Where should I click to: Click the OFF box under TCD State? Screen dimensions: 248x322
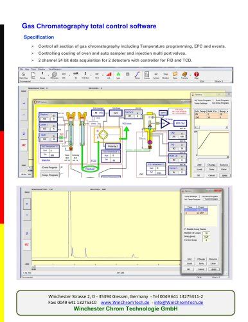click(116, 113)
